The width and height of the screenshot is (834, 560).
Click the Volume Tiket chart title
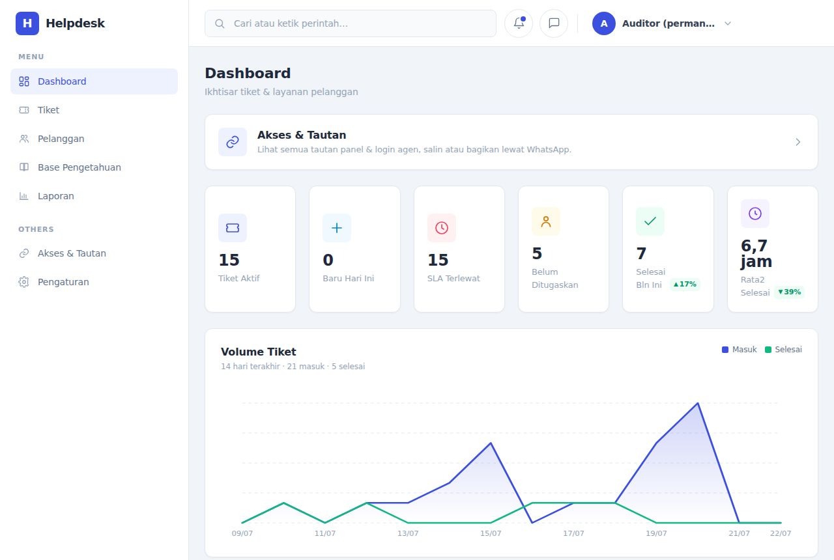[259, 352]
